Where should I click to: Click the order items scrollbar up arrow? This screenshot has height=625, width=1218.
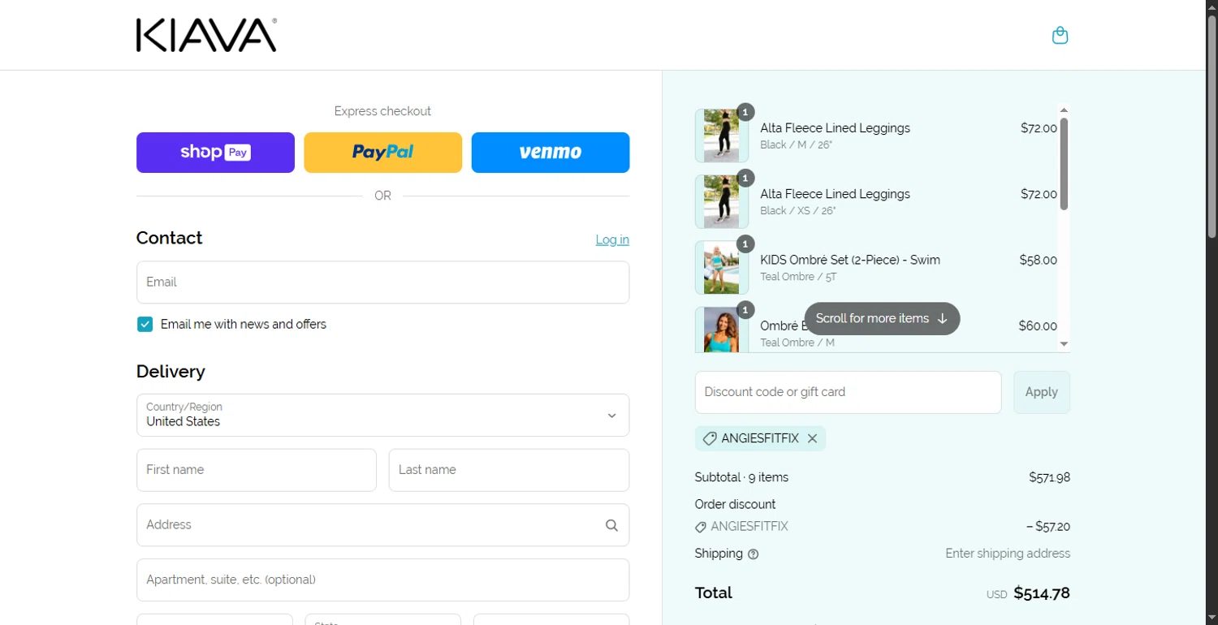click(1064, 110)
